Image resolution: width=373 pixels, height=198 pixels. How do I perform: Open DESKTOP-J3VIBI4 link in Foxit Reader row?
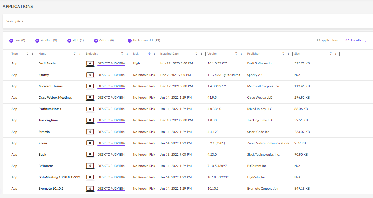click(111, 63)
